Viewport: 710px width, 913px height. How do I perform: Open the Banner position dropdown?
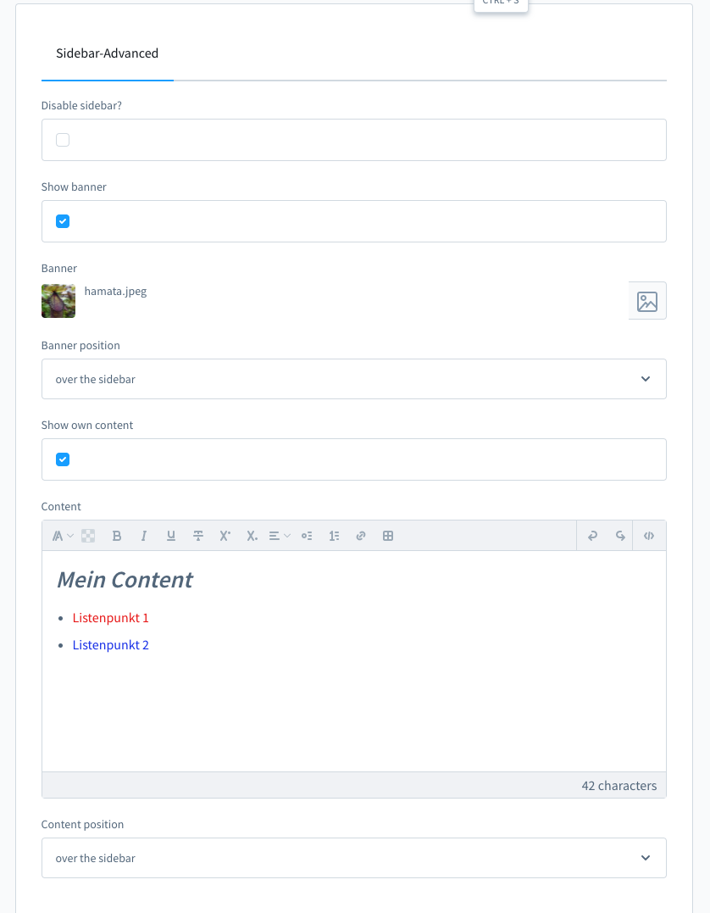pyautogui.click(x=354, y=379)
